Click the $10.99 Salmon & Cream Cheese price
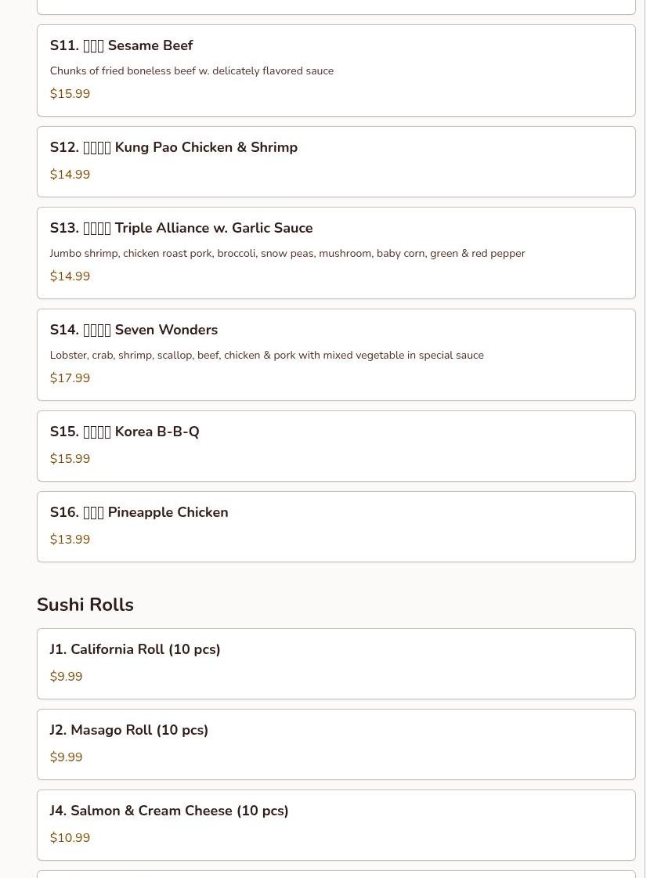661x878 pixels. [x=70, y=838]
